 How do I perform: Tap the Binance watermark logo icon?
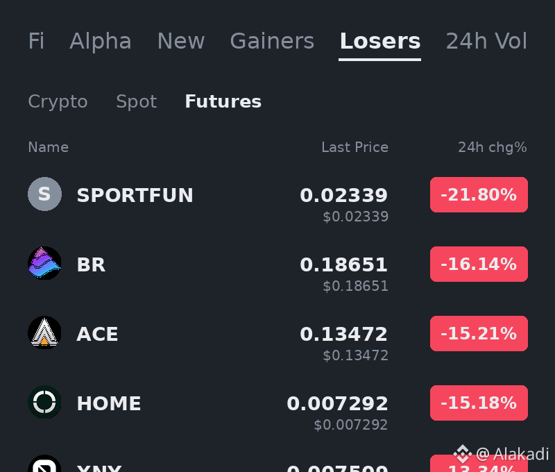click(463, 453)
